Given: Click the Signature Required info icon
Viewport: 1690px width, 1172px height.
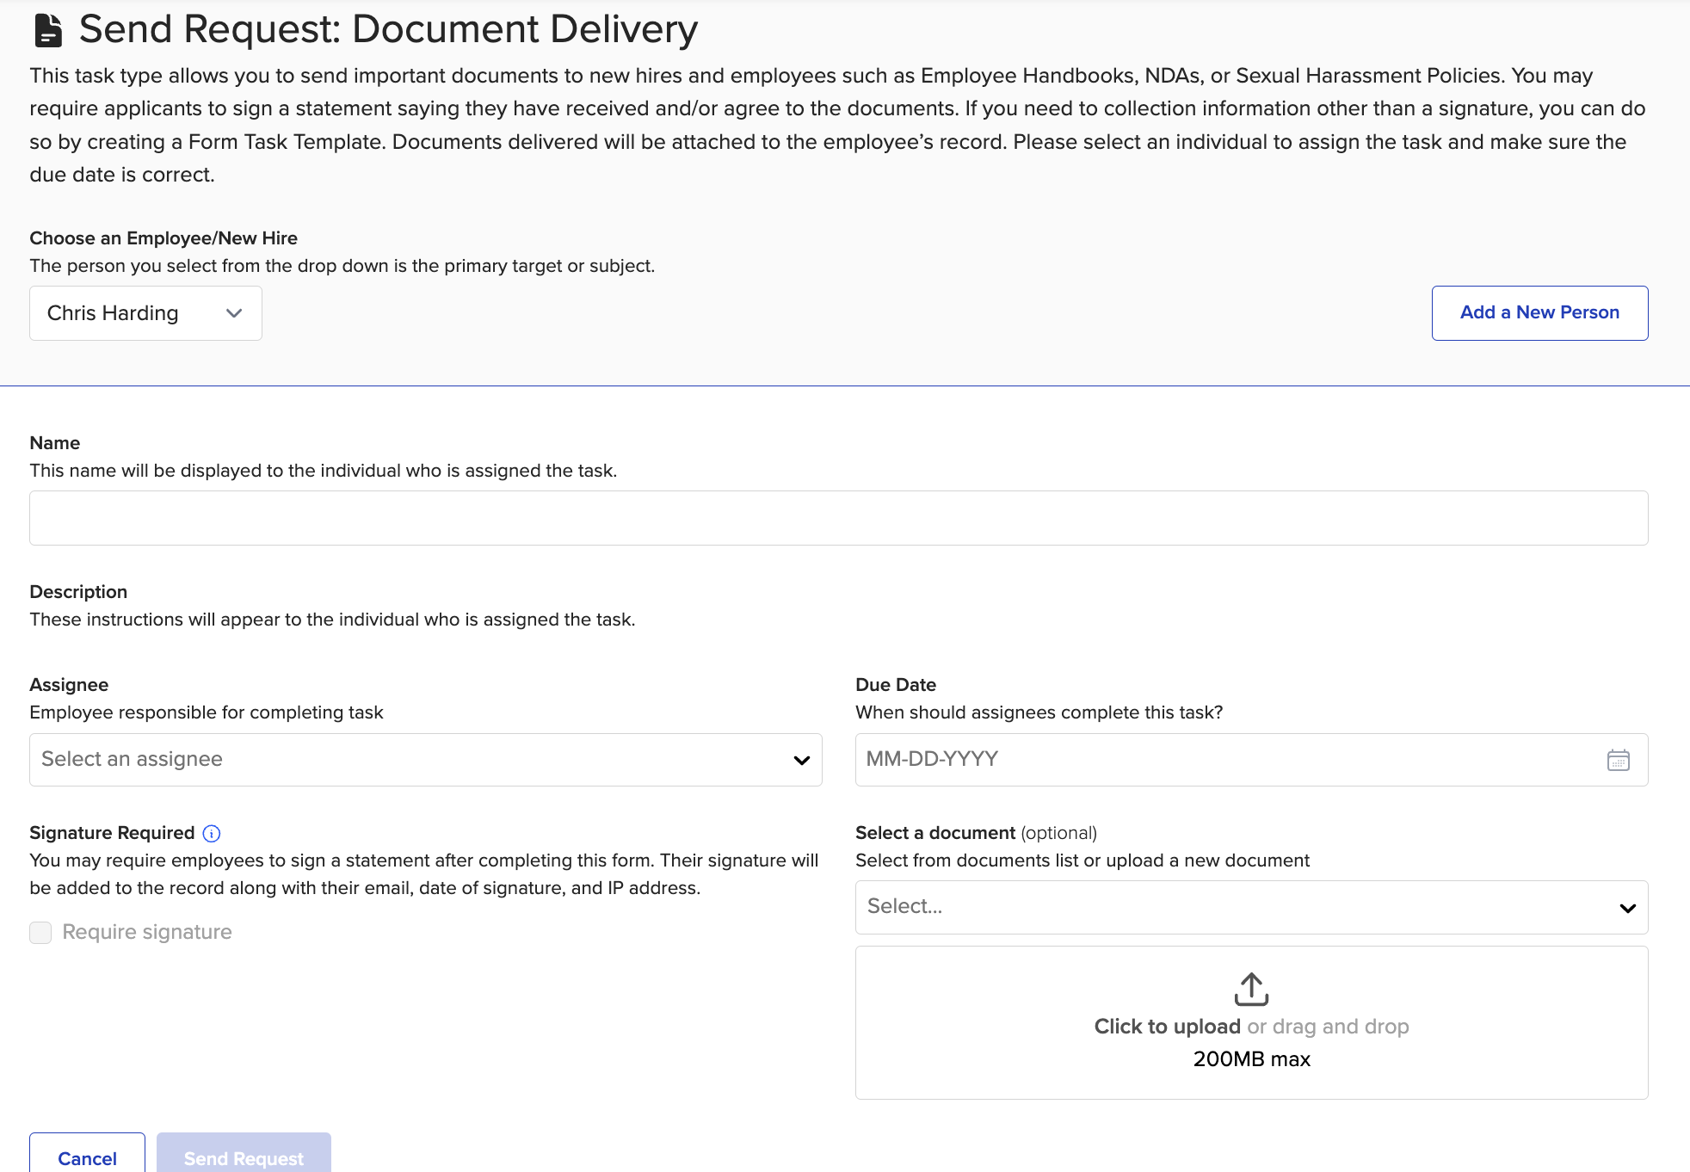Looking at the screenshot, I should point(212,833).
